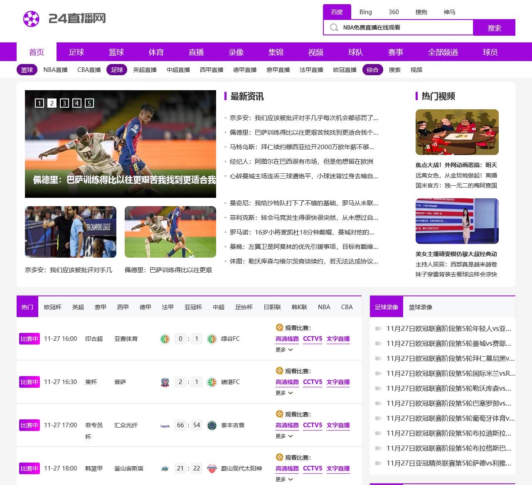Select the 综合 tag in the sub navigation
This screenshot has height=485, width=532.
(x=373, y=70)
